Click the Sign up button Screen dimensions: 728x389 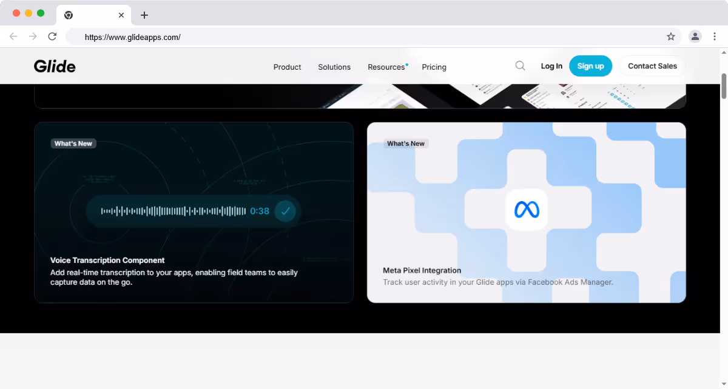590,66
